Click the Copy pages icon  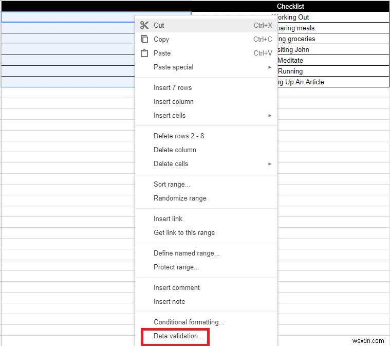coord(144,39)
